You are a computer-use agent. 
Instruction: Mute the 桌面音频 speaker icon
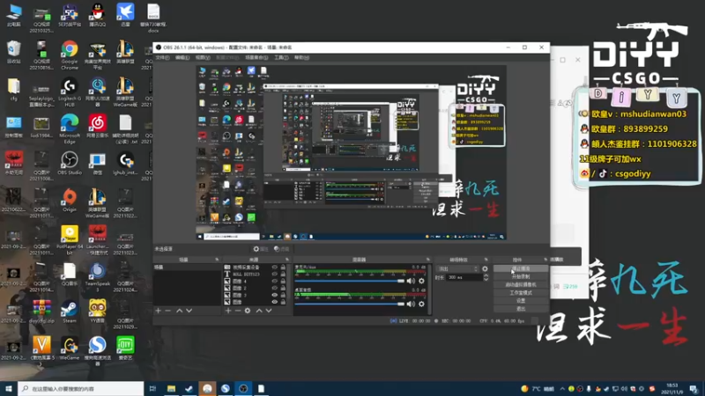click(411, 304)
